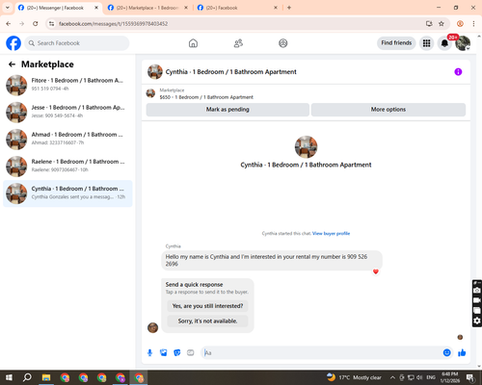This screenshot has width=482, height=385.
Task: Select Cynthia's conversation in list
Action: pos(67,193)
